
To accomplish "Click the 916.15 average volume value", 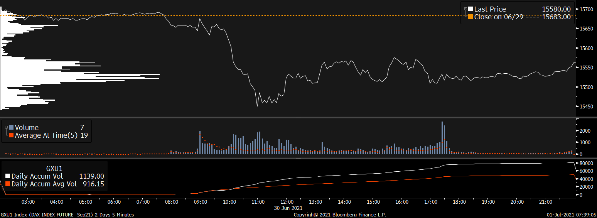I will click(93, 184).
